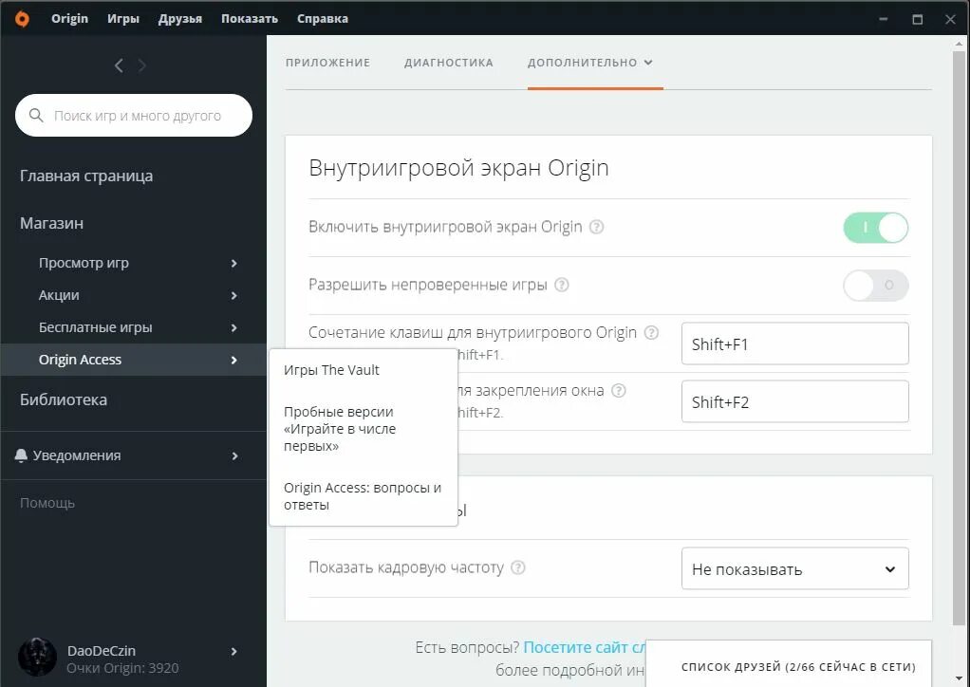The height and width of the screenshot is (687, 970).
Task: Expand the Дополнительно tab dropdown arrow
Action: click(x=648, y=63)
